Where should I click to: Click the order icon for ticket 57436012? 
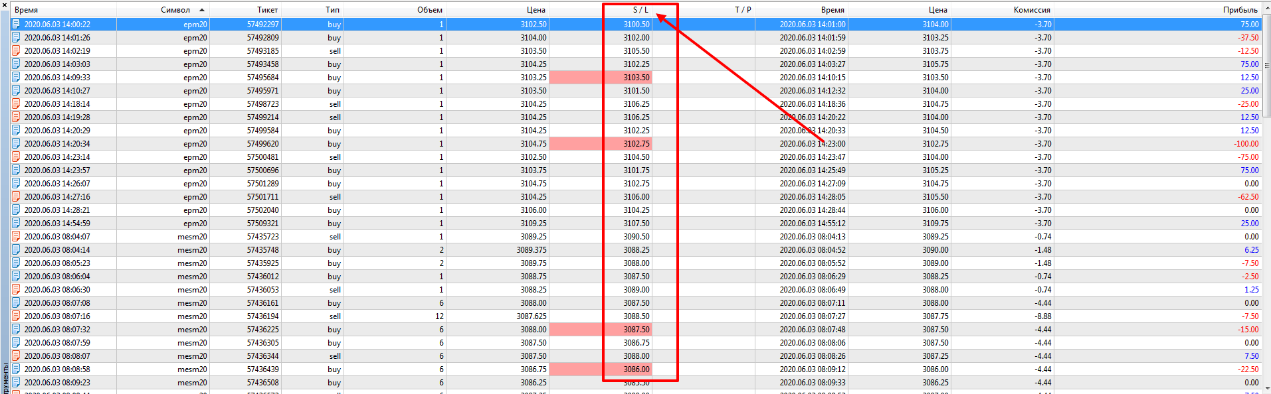[17, 277]
